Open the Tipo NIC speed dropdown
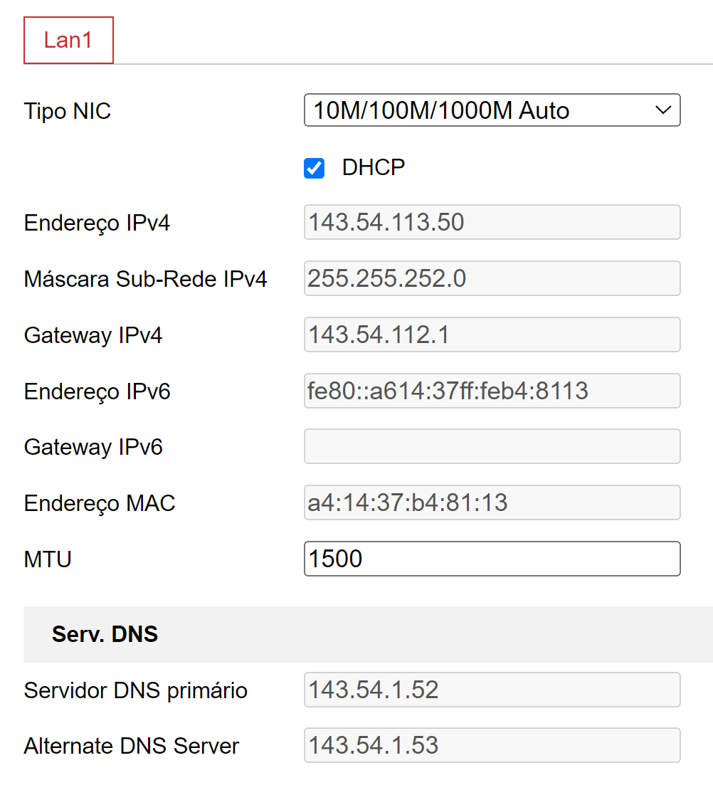This screenshot has width=713, height=790. coord(492,110)
